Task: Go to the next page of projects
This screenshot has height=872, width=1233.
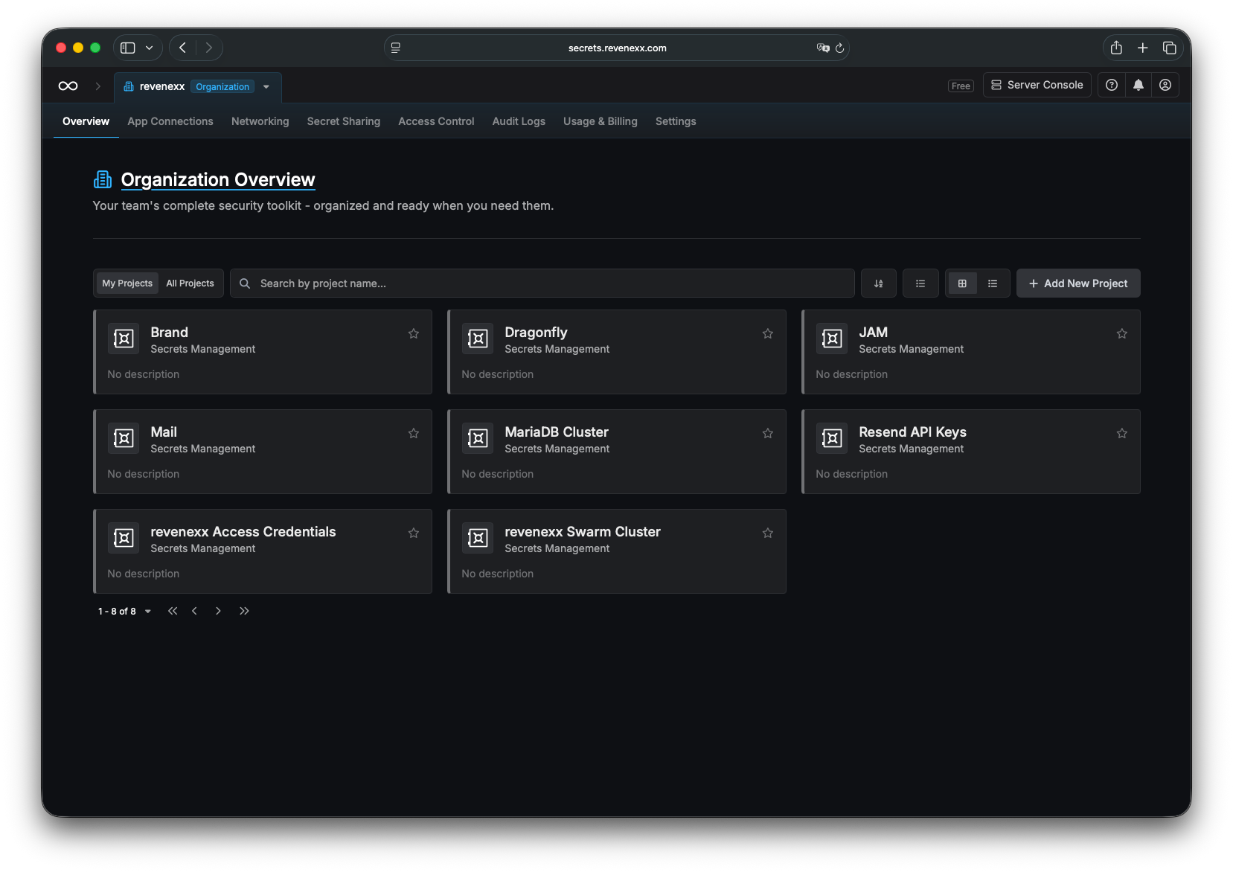Action: (218, 611)
